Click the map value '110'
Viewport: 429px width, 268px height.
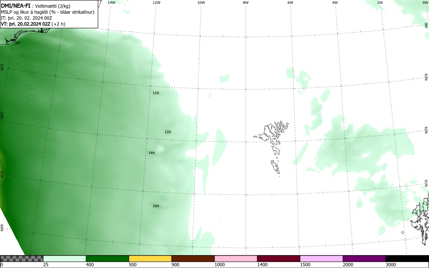(156, 93)
